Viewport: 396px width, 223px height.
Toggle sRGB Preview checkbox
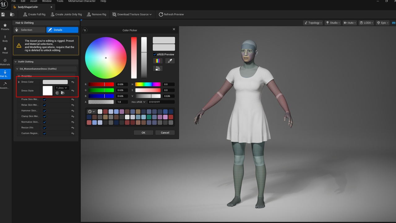tap(155, 54)
